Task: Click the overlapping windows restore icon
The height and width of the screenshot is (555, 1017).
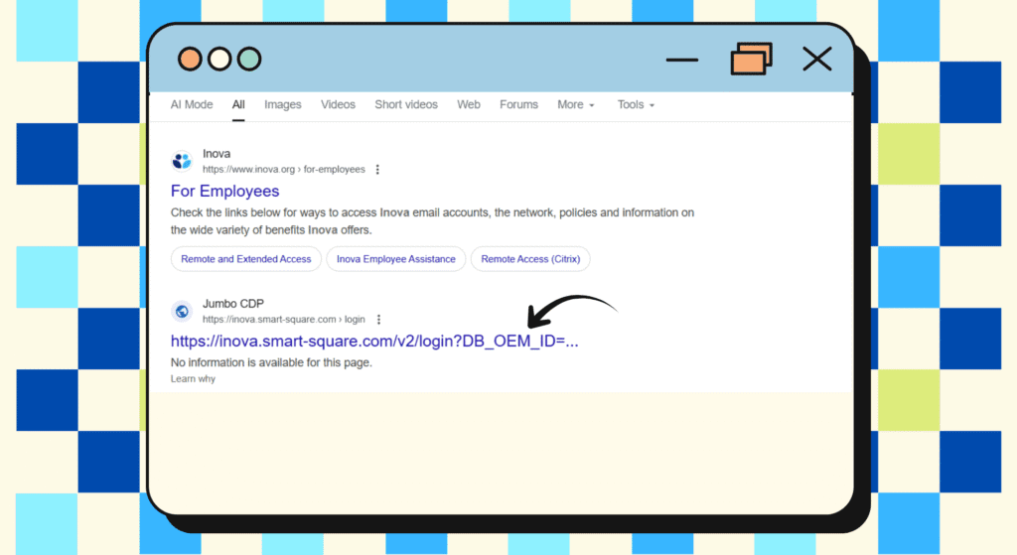Action: (751, 60)
